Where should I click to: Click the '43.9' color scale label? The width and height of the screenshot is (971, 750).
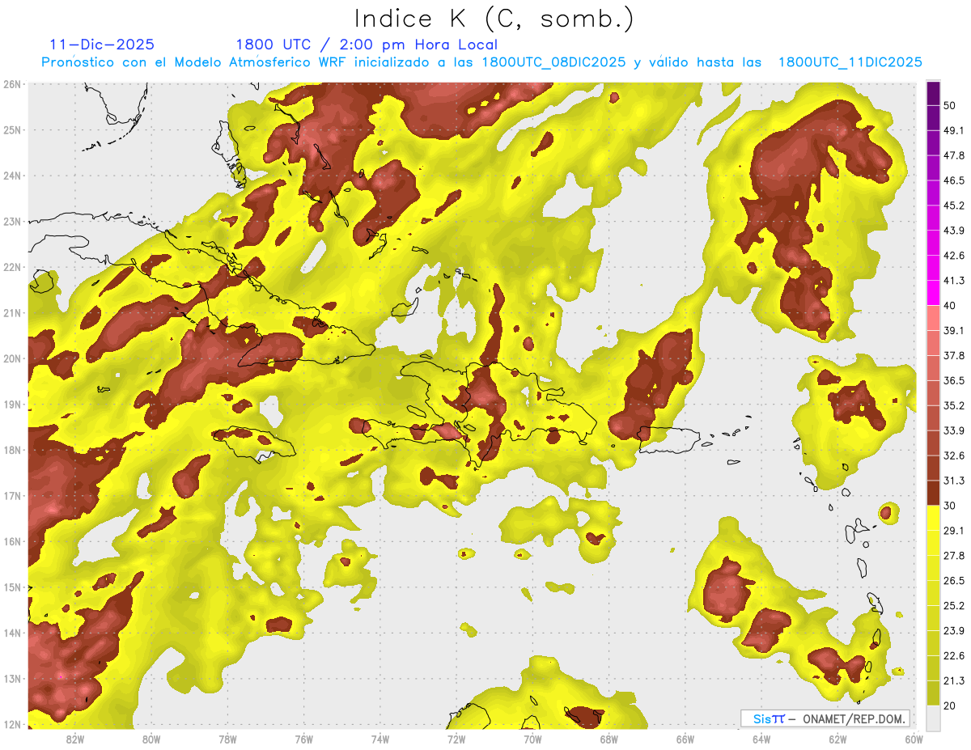click(x=954, y=231)
